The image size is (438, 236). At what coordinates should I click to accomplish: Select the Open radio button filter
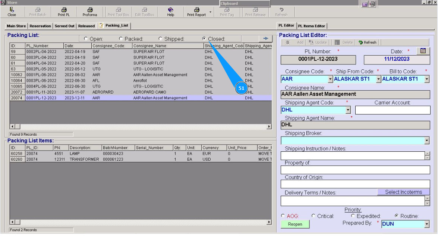tap(86, 39)
